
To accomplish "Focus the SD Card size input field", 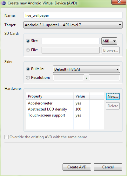I will 70,41.
